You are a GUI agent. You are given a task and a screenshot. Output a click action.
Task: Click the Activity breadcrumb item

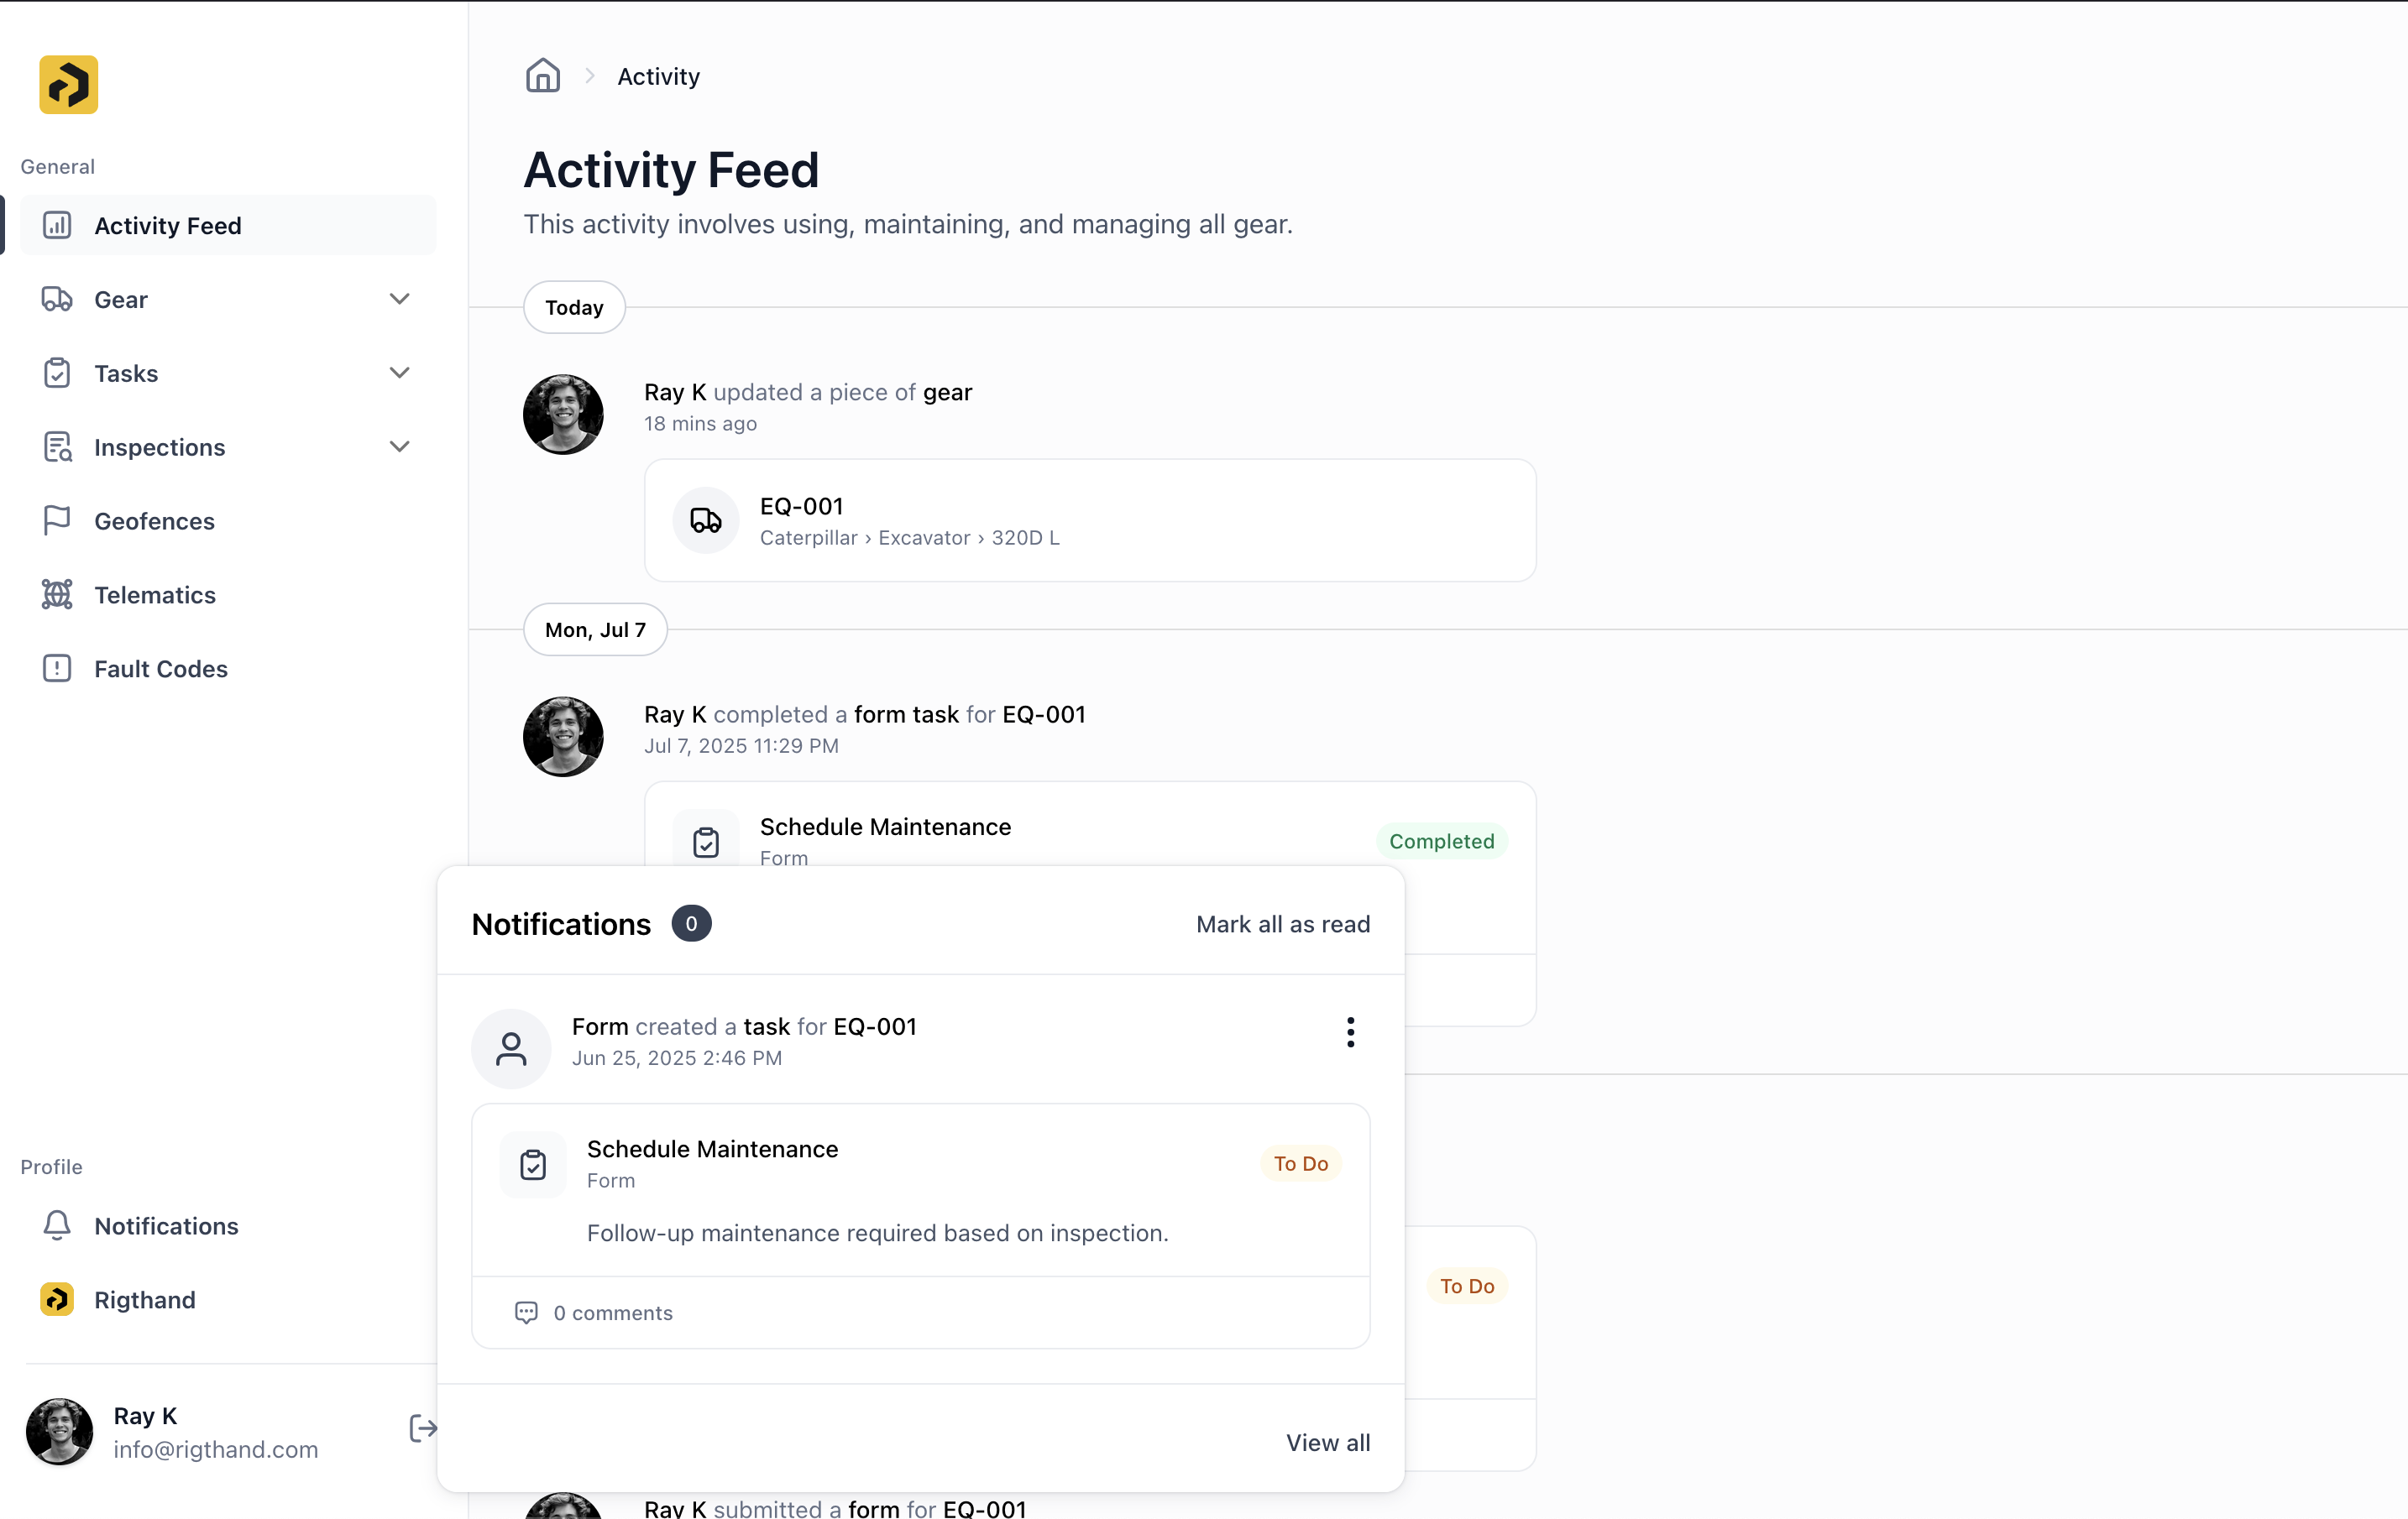(x=658, y=75)
